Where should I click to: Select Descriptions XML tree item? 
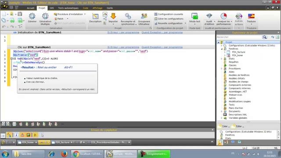238,115
